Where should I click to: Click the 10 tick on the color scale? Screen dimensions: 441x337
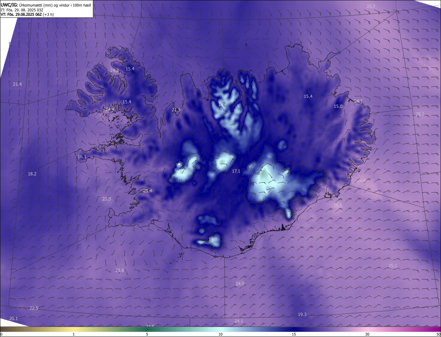[220, 335]
